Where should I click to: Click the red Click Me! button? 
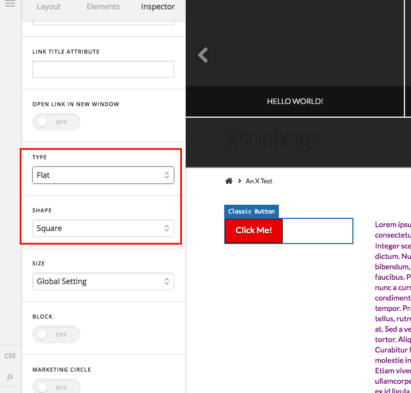[254, 230]
